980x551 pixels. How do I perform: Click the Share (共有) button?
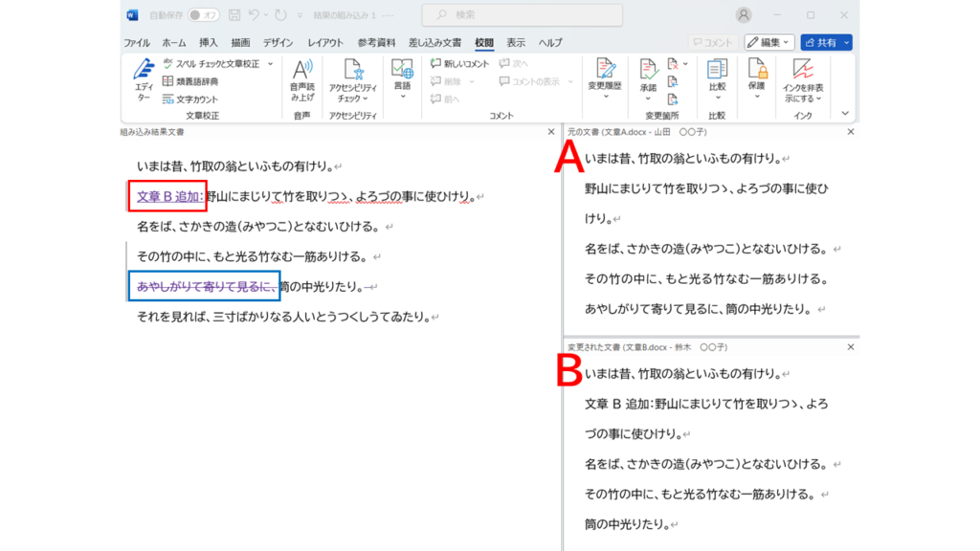click(820, 42)
